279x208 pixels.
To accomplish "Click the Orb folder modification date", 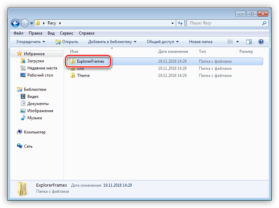I will (172, 68).
